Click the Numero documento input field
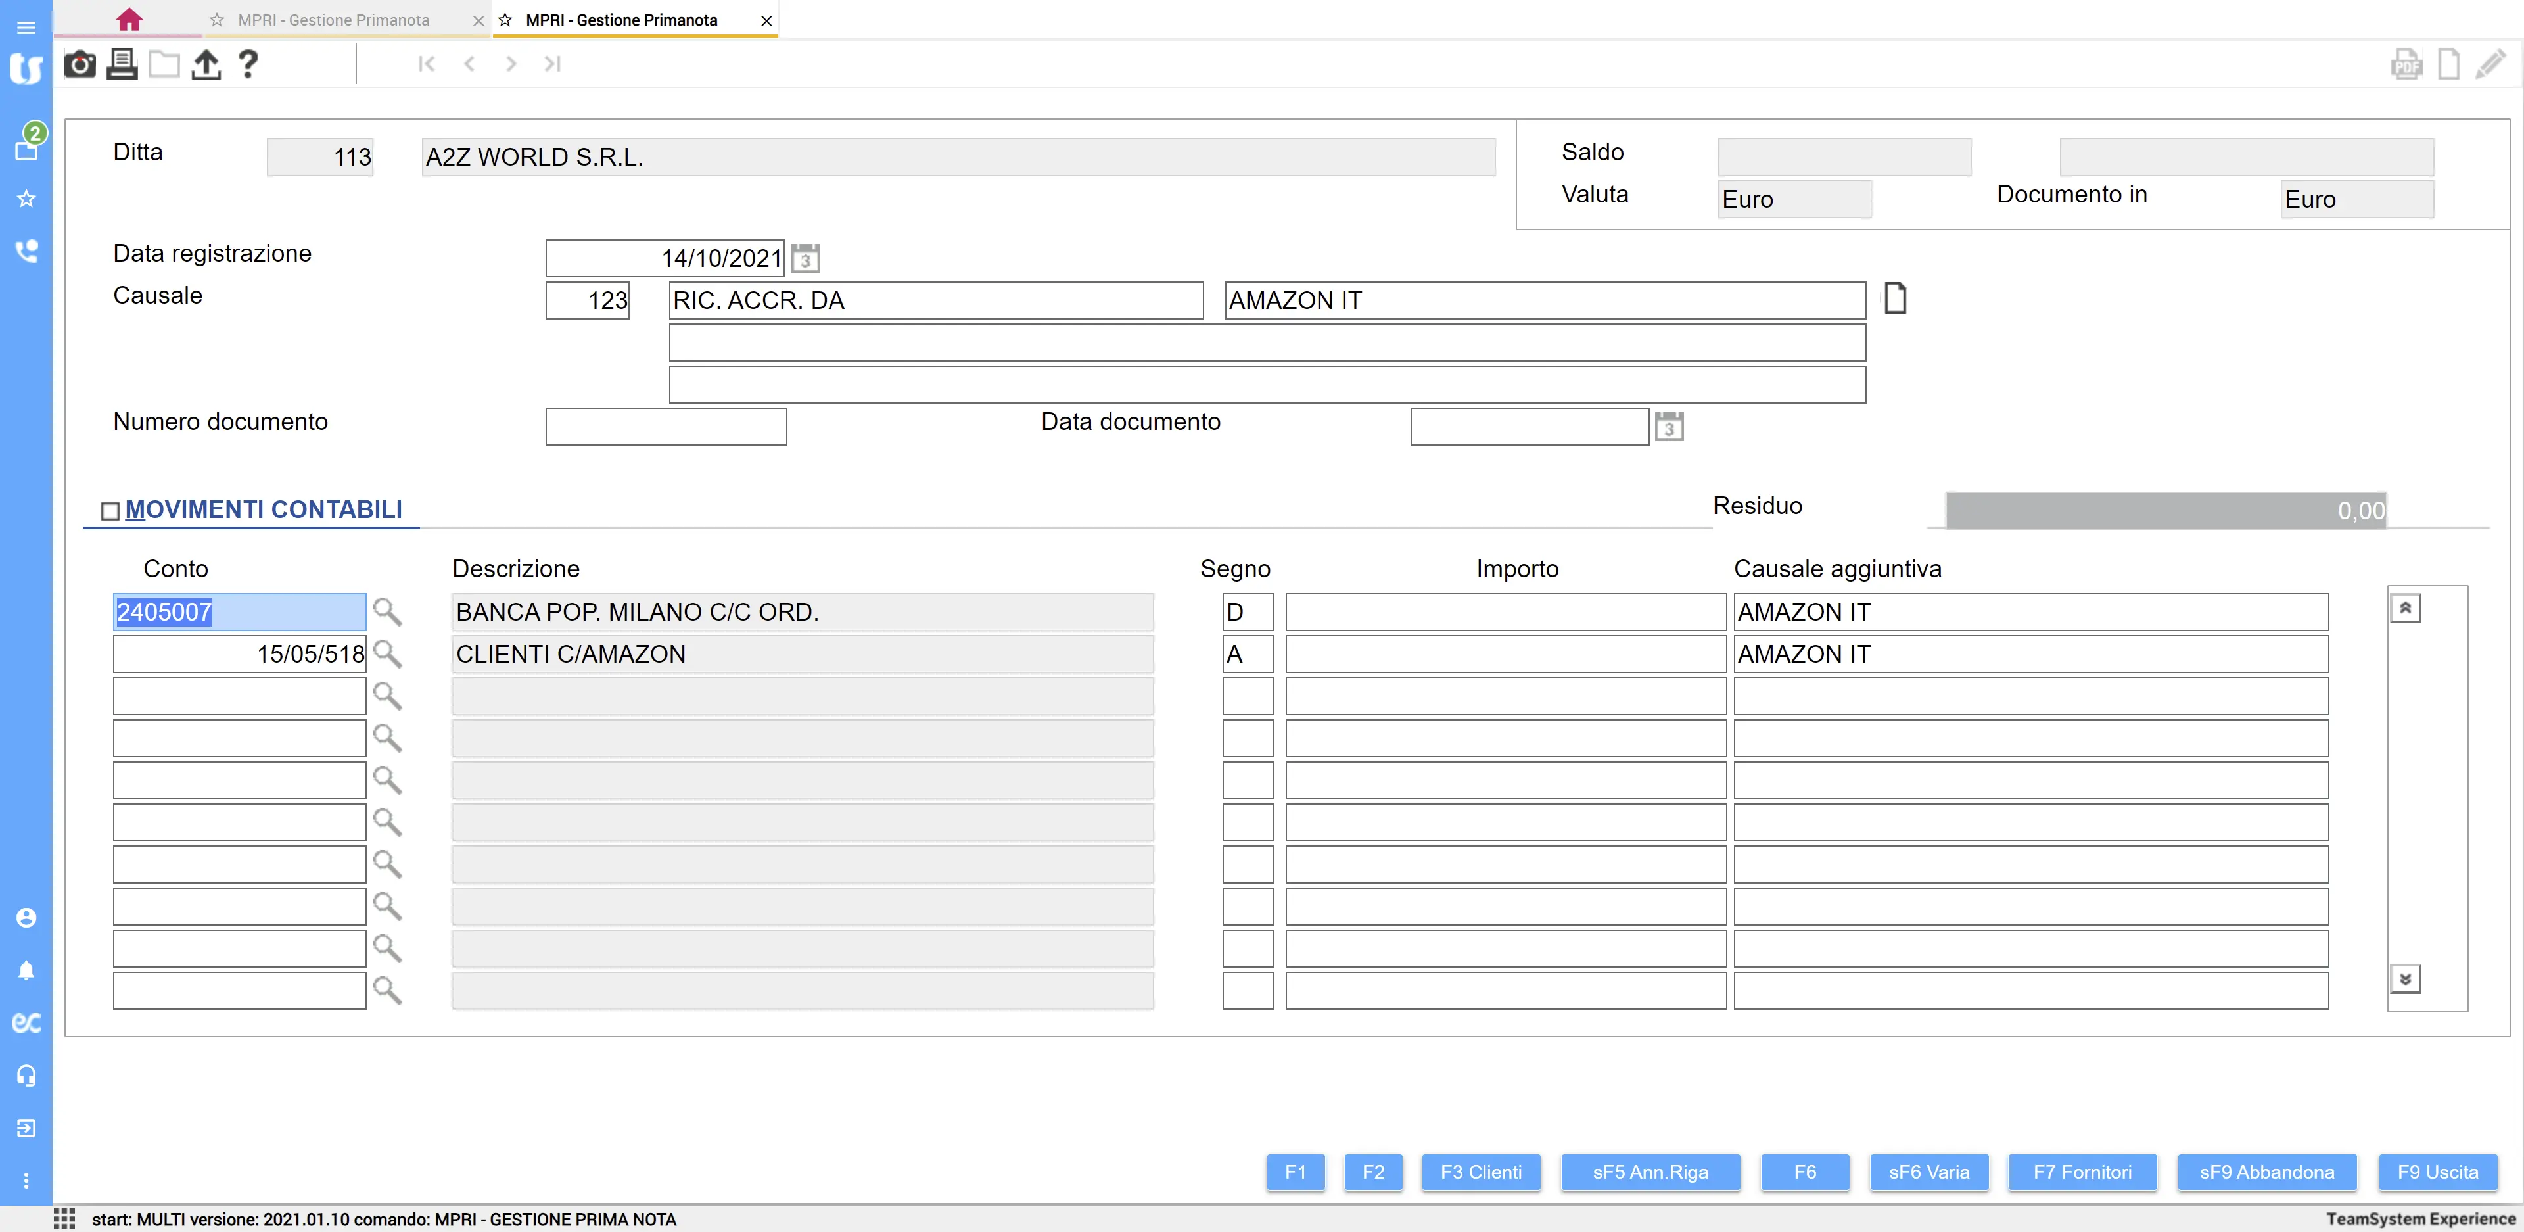This screenshot has height=1232, width=2524. coord(665,427)
